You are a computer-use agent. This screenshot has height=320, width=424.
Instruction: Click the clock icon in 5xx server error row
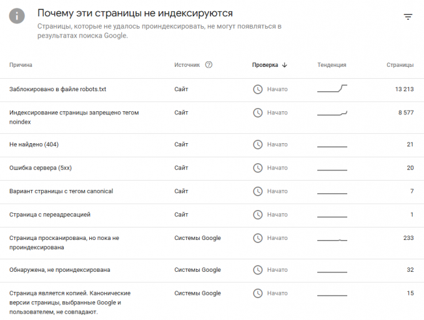point(257,168)
